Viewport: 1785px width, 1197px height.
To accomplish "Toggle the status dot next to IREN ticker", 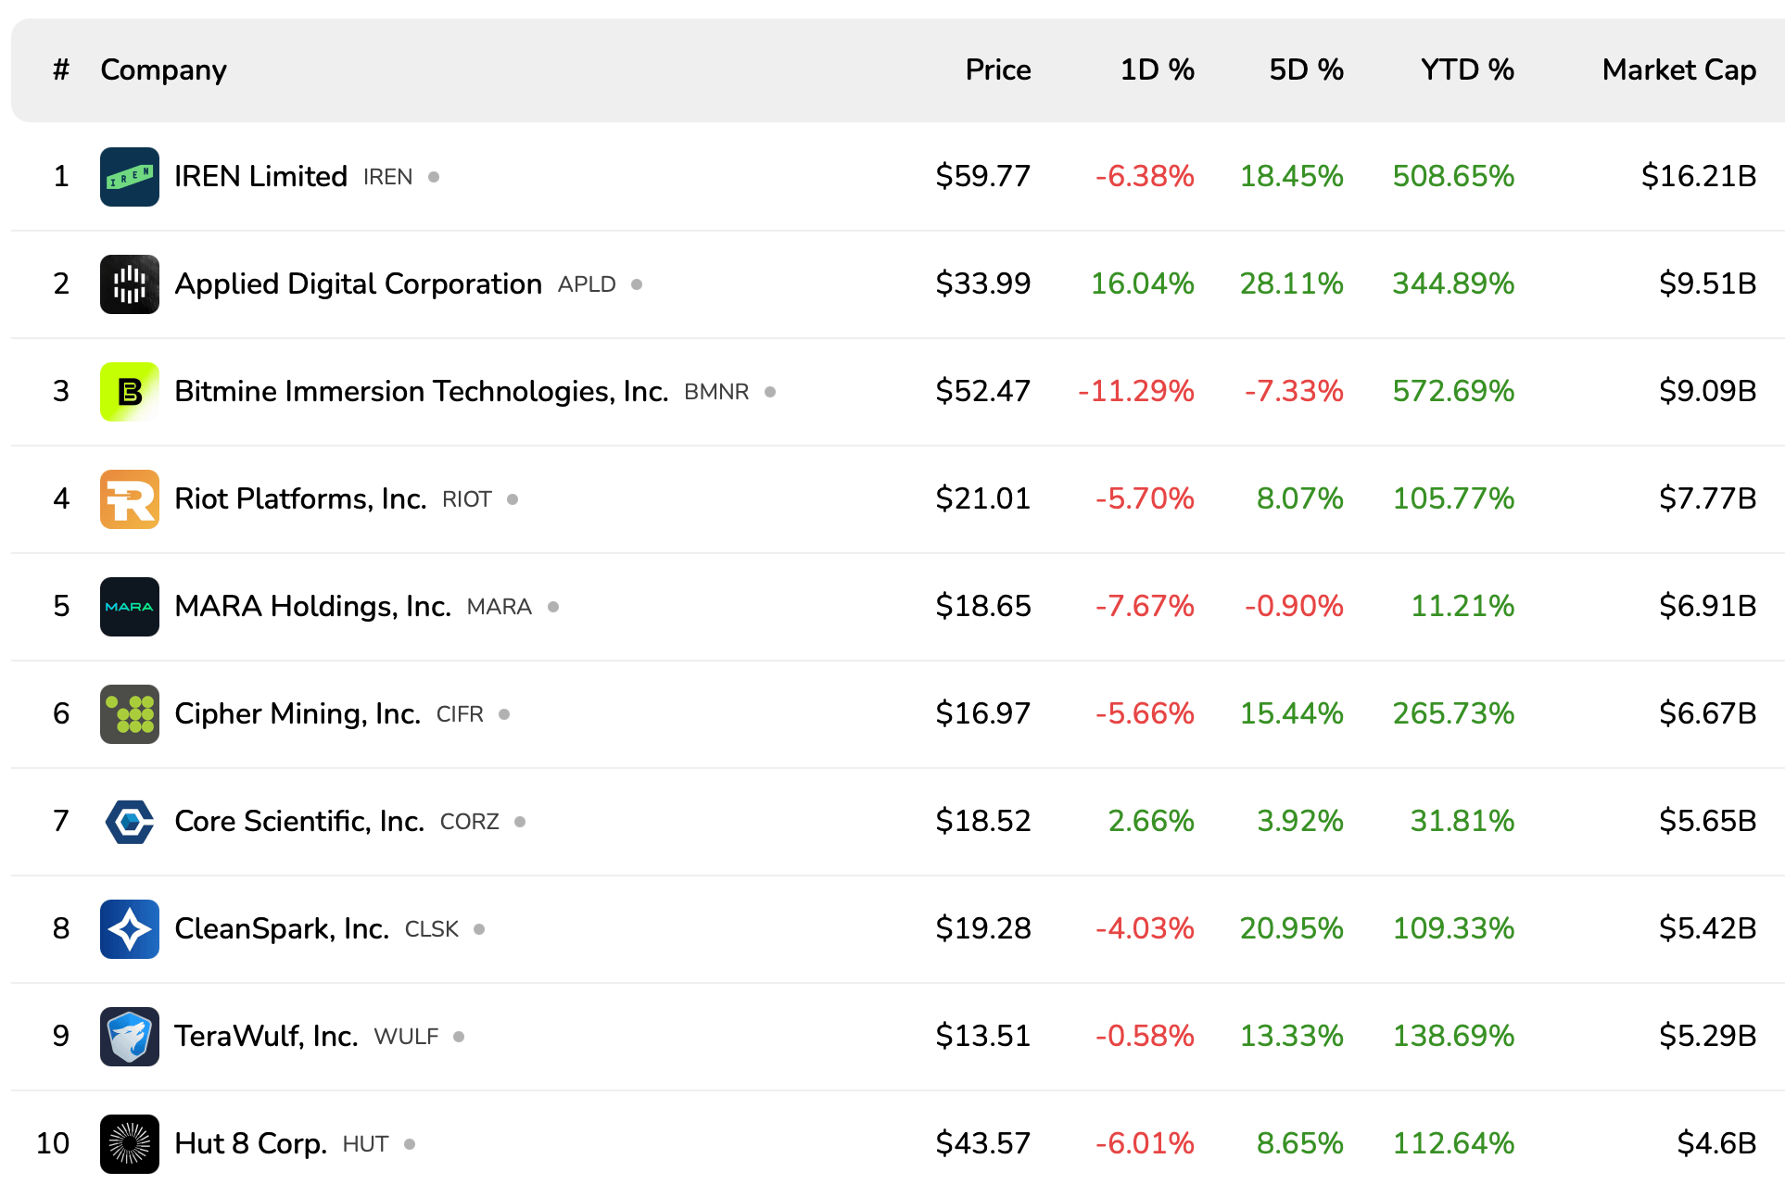I will click(x=434, y=177).
